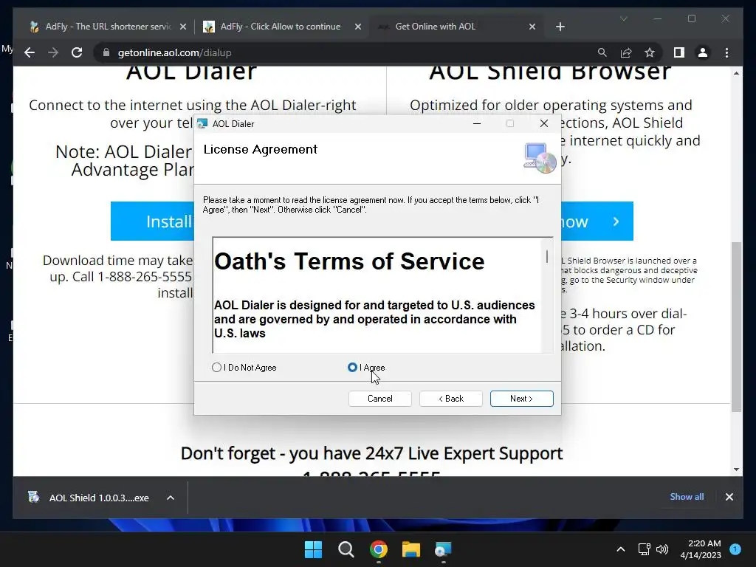The height and width of the screenshot is (567, 756).
Task: Bookmark this page with the star
Action: (650, 52)
